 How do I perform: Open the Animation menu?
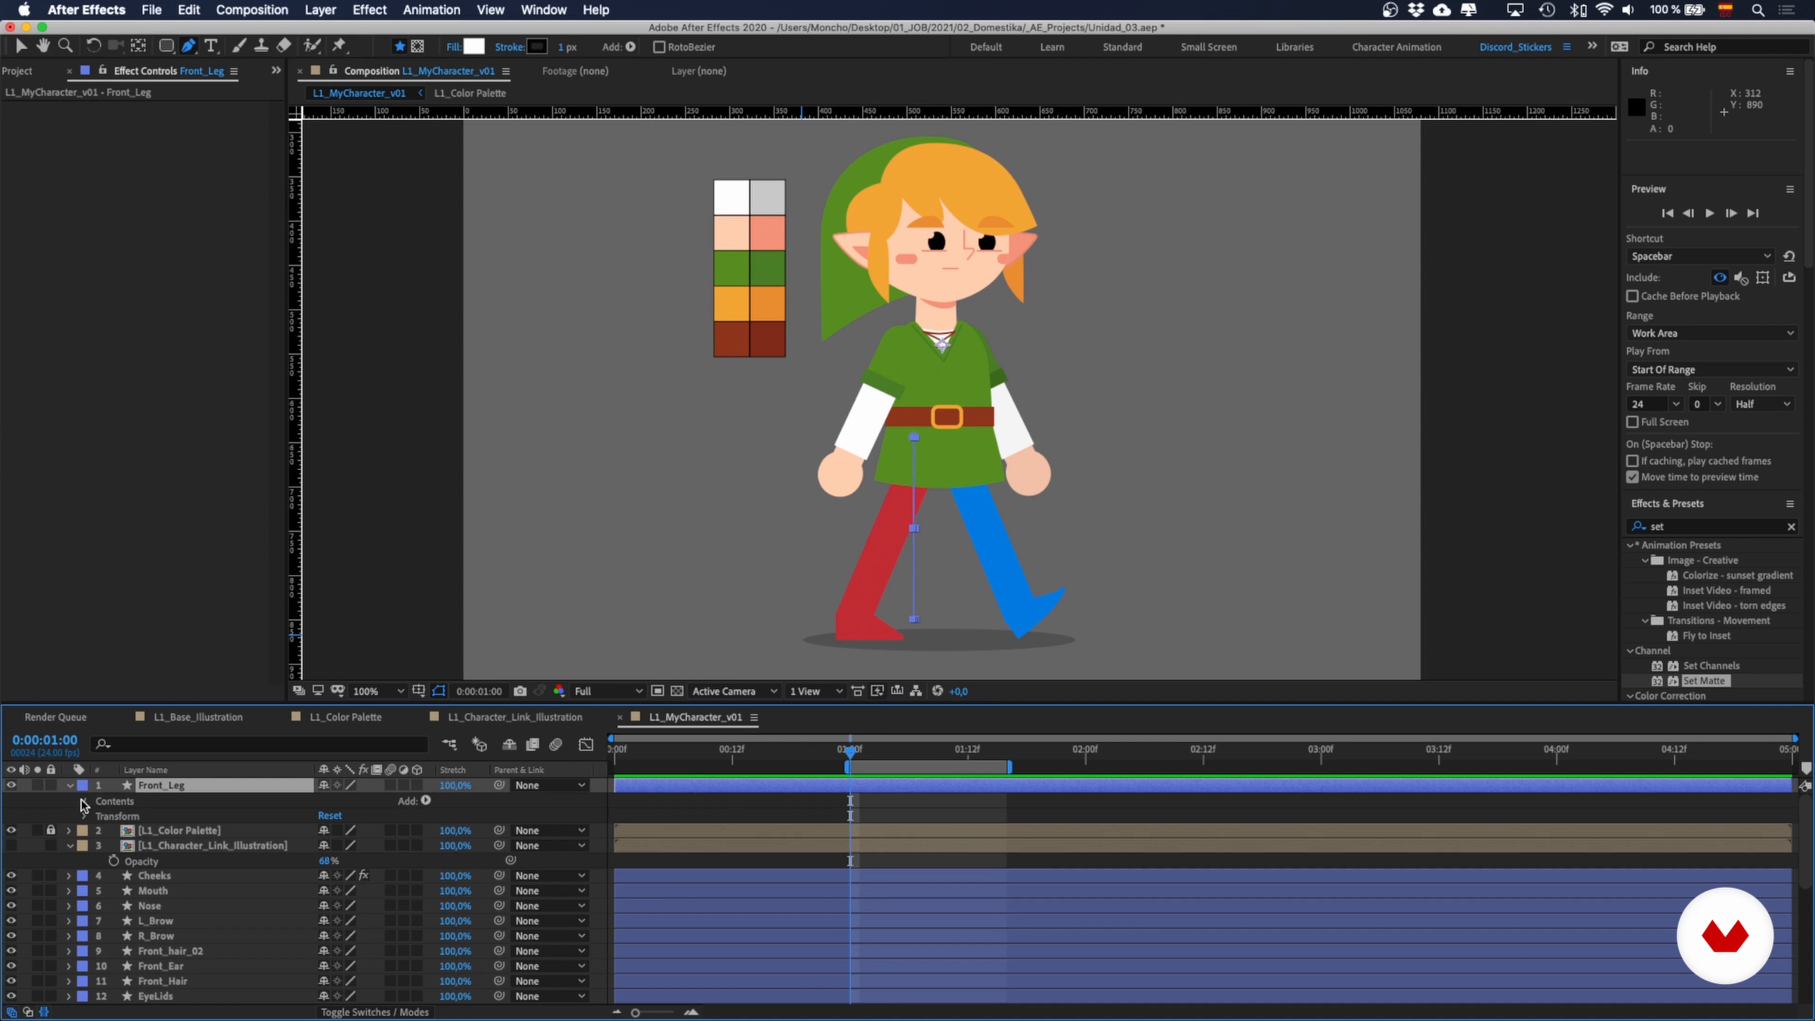pos(431,10)
